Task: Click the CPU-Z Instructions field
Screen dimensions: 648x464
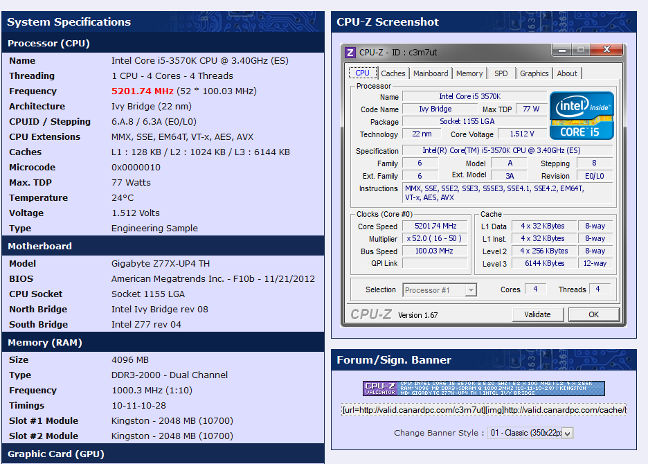Action: (507, 193)
